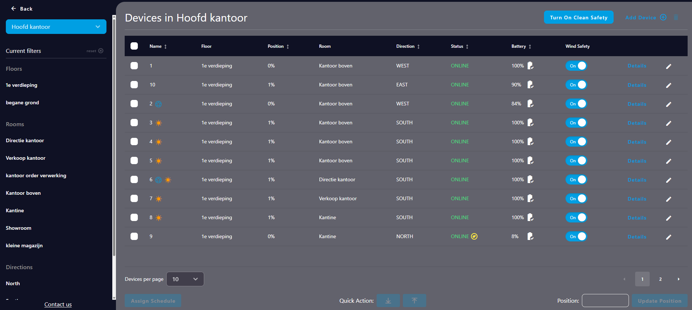Open the Devices per page dropdown
692x310 pixels.
pyautogui.click(x=185, y=279)
